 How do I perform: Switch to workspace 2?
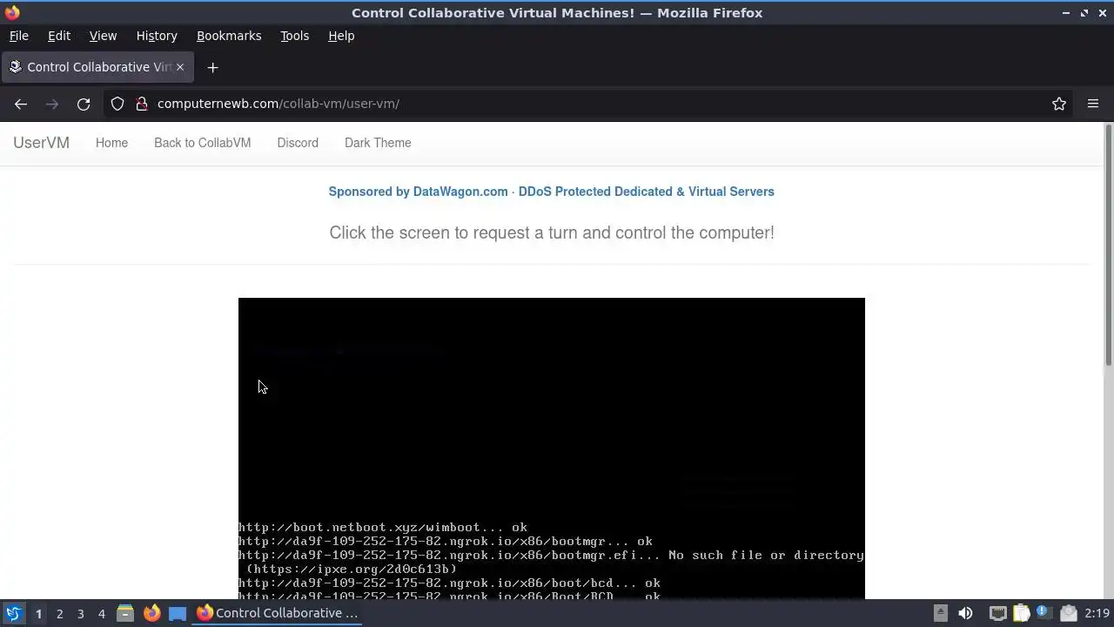point(59,613)
